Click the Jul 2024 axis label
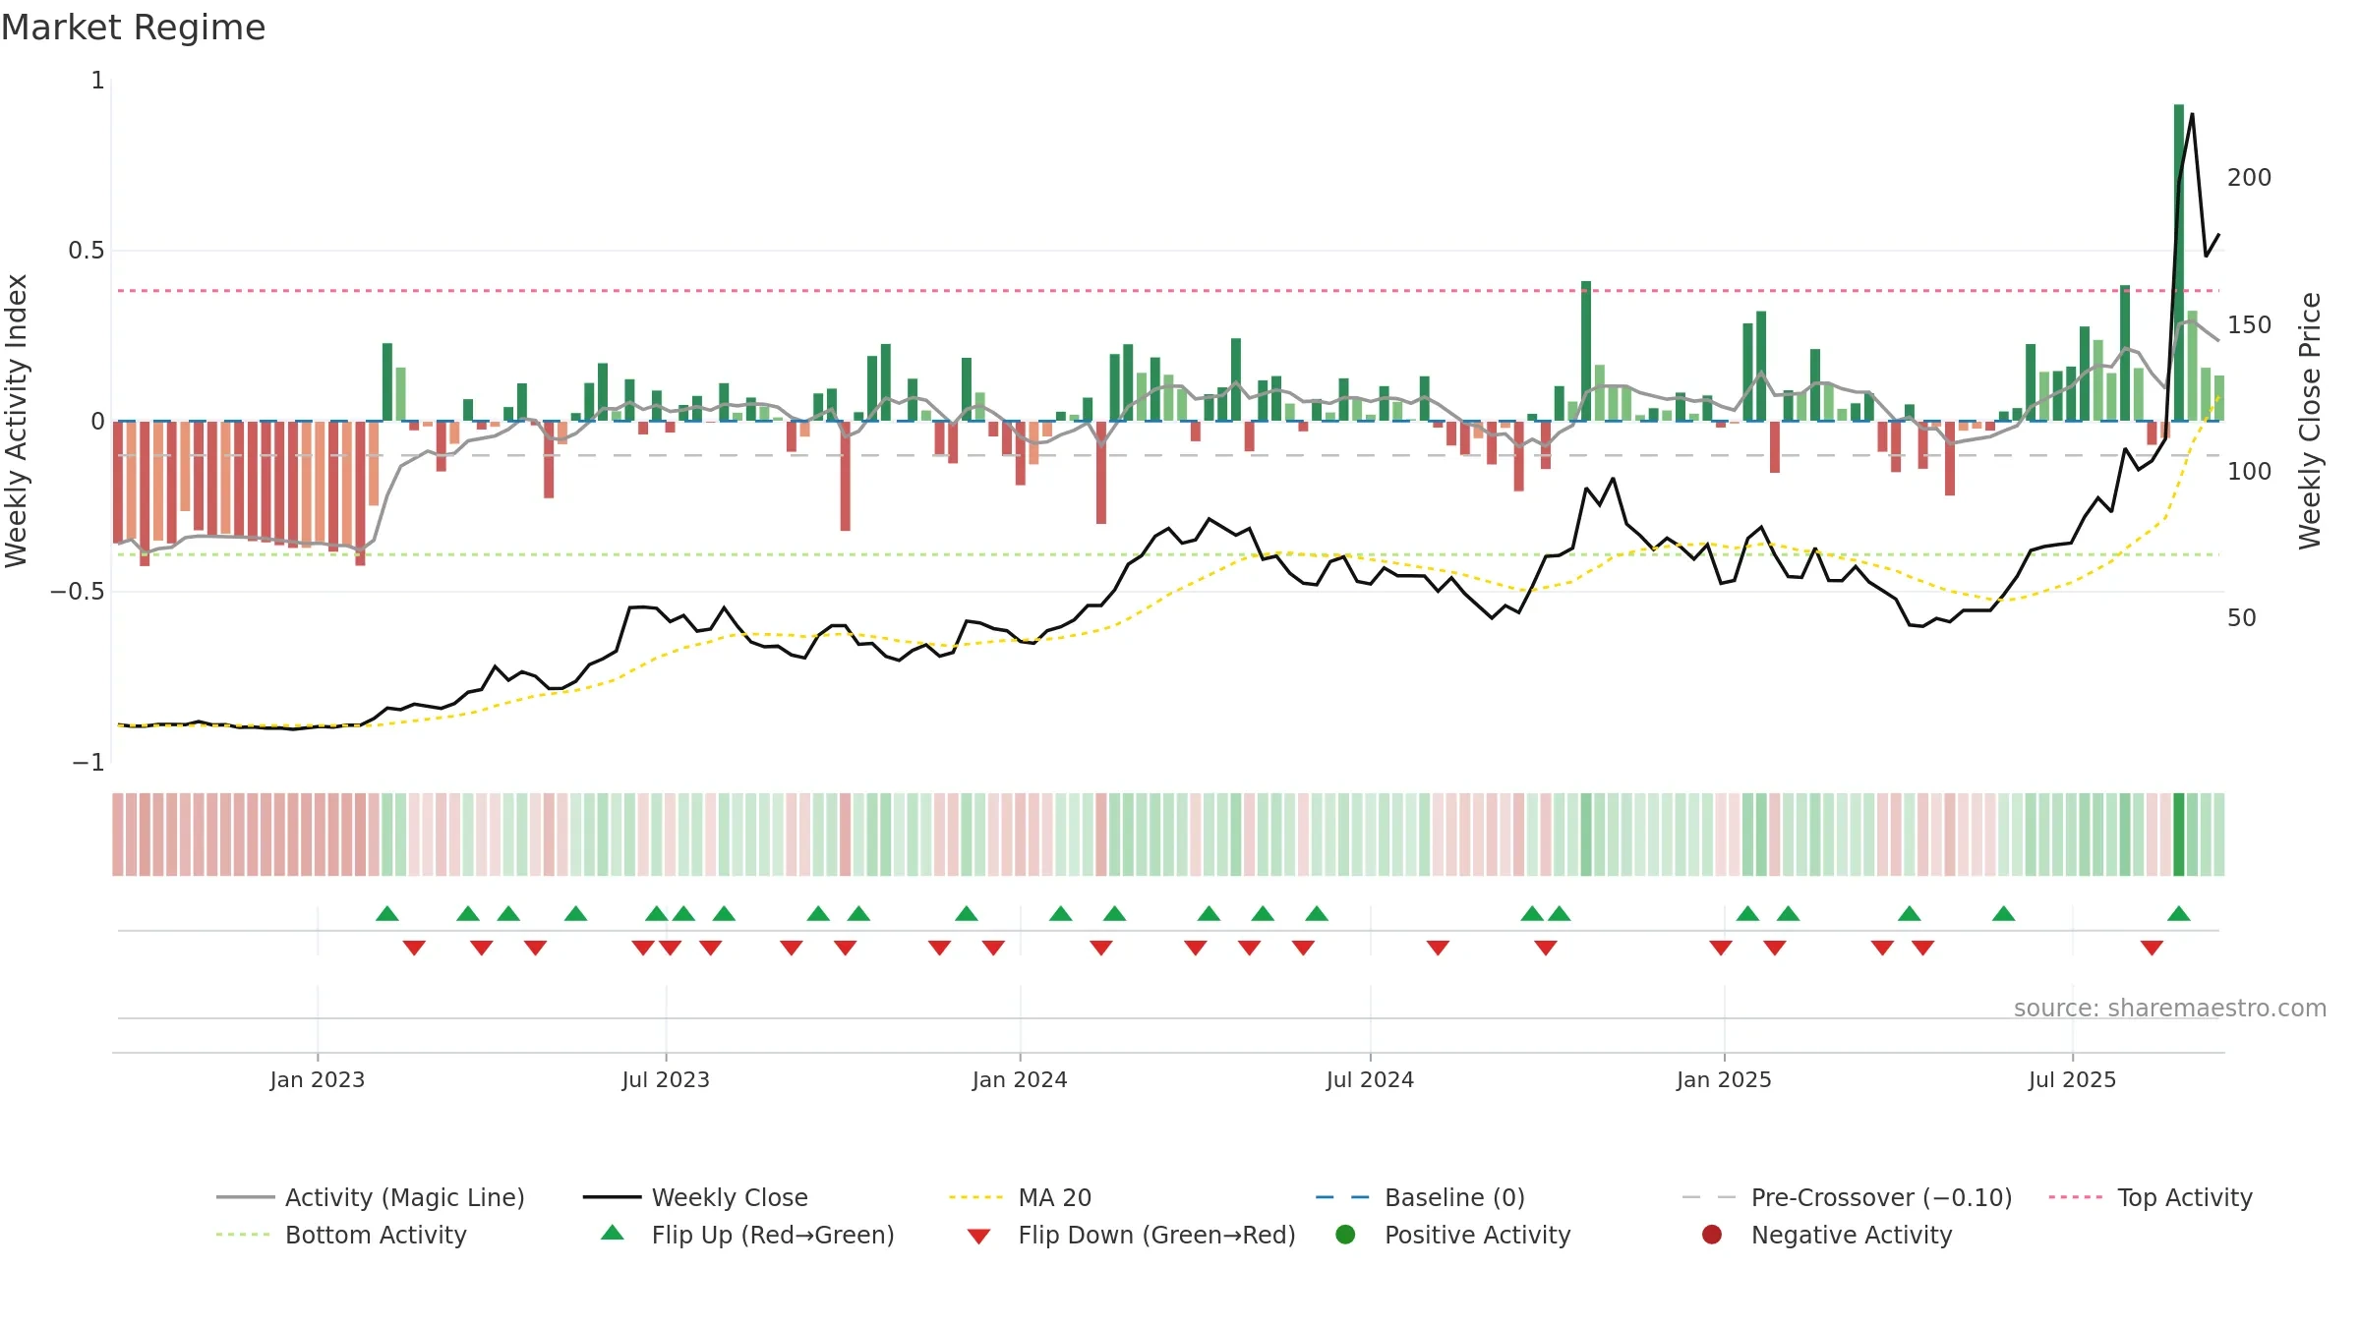Viewport: 2360px width, 1327px height. (x=1370, y=1080)
